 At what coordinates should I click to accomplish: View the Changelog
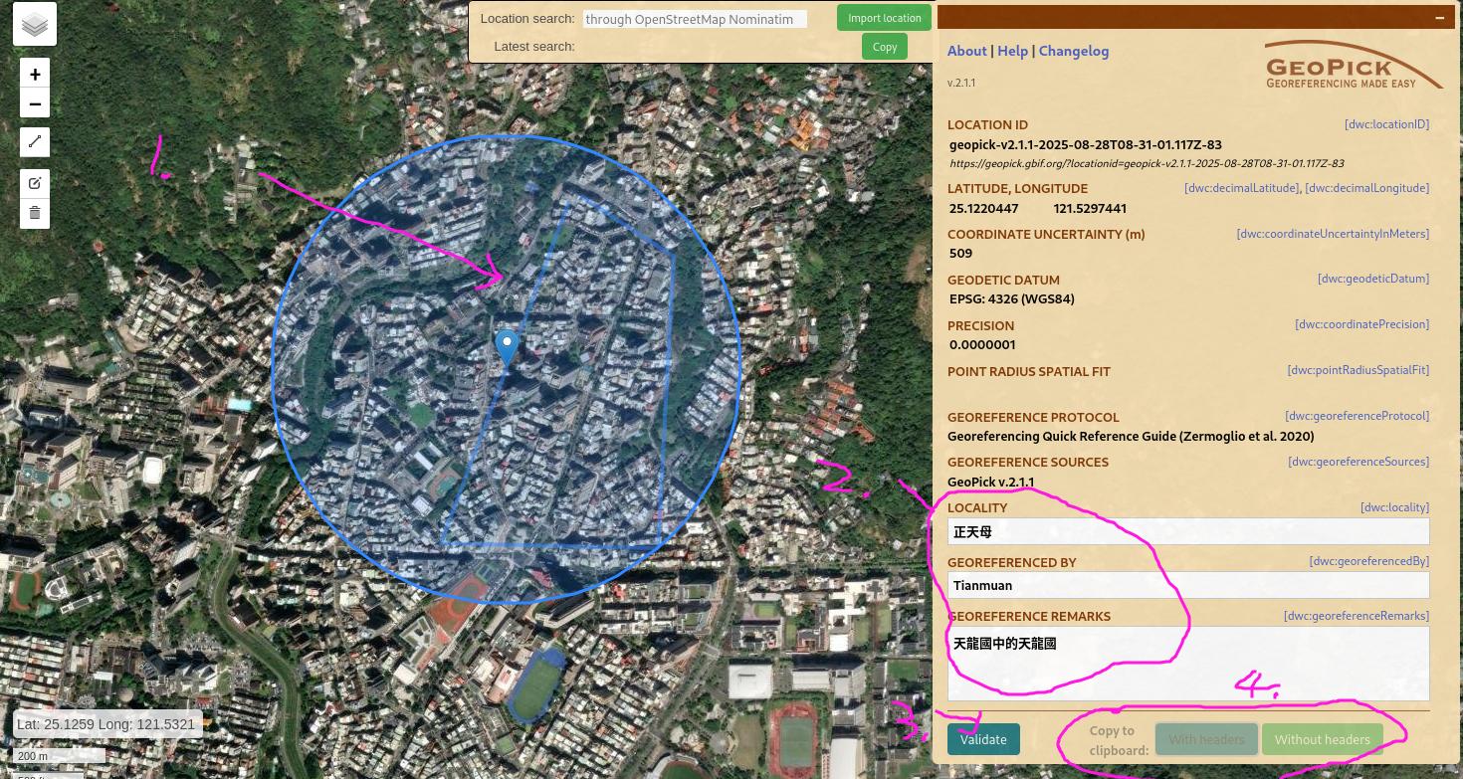(x=1073, y=51)
